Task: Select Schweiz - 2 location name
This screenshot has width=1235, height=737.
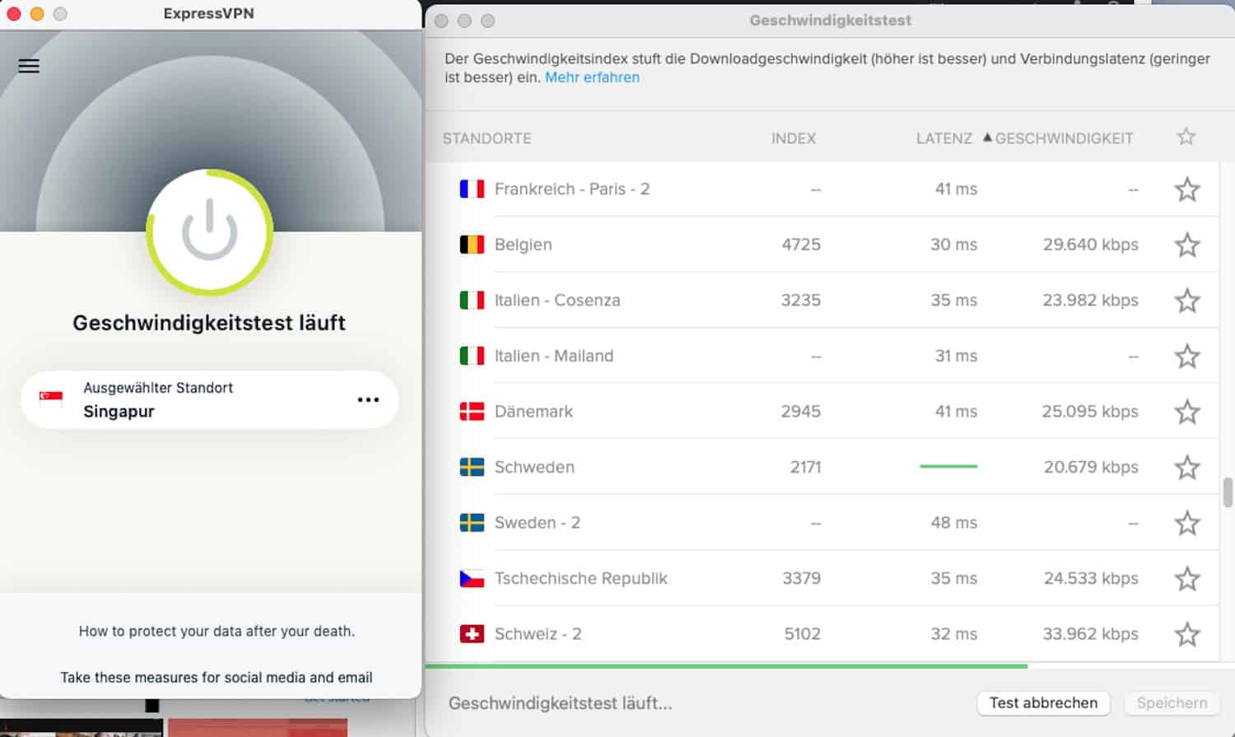Action: tap(538, 634)
